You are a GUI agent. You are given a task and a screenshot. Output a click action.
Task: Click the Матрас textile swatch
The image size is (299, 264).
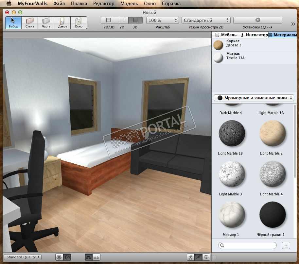click(218, 58)
